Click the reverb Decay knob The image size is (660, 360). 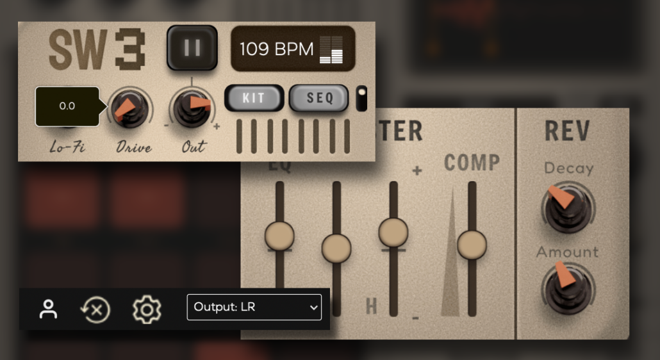coord(566,207)
